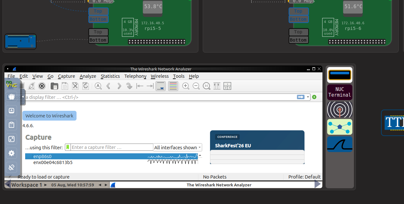The height and width of the screenshot is (204, 404).
Task: Add display filter button with green plus
Action: pyautogui.click(x=314, y=97)
